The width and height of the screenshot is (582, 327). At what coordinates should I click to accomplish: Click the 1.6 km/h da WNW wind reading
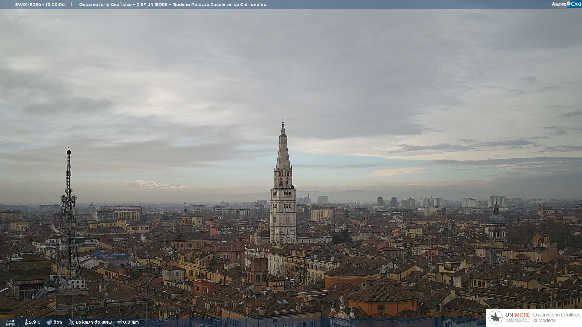coord(93,322)
